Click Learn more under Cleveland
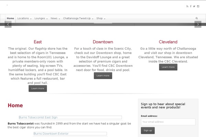This screenshot has width=206, height=137. (x=168, y=67)
